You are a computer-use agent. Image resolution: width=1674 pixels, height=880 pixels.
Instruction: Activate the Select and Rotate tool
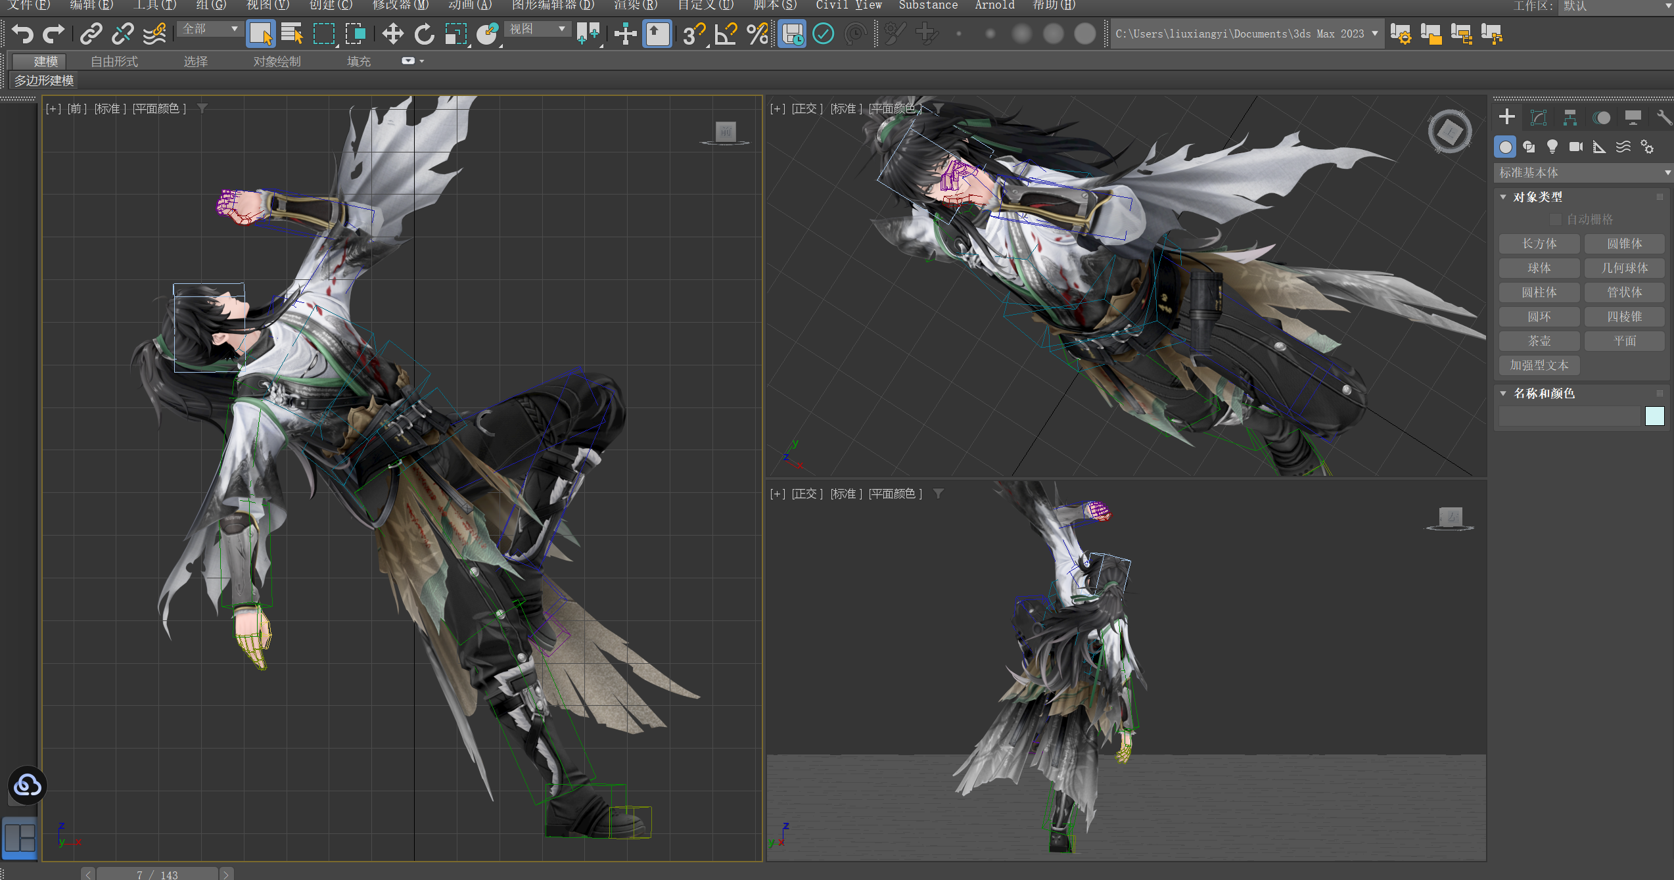[425, 34]
